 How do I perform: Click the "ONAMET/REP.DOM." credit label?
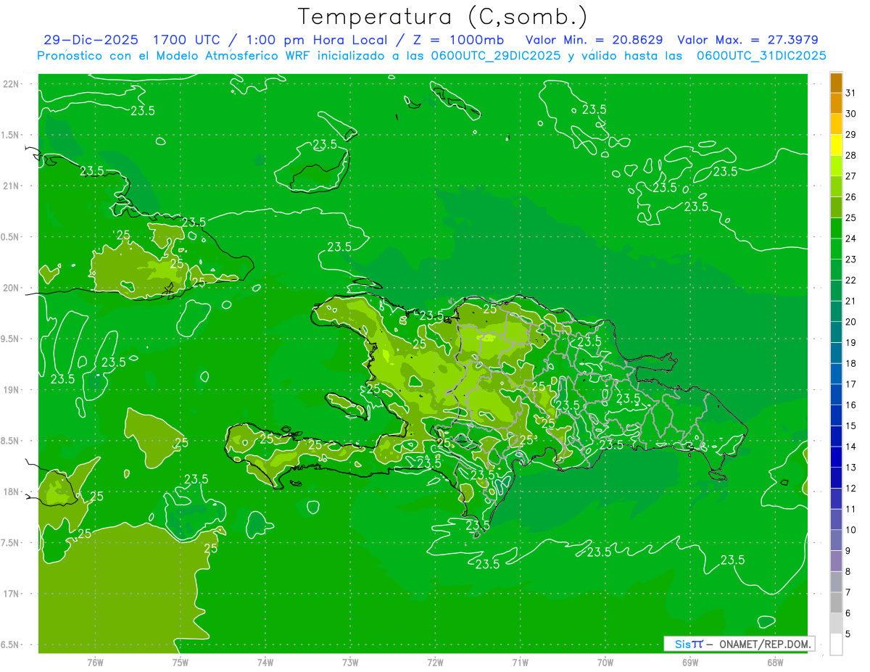(766, 644)
